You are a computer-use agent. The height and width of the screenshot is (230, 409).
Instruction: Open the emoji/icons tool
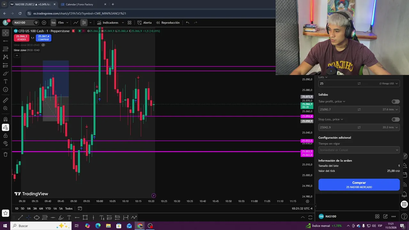[5, 89]
